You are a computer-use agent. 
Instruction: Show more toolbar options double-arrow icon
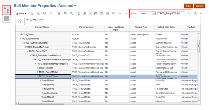pyautogui.click(x=201, y=13)
